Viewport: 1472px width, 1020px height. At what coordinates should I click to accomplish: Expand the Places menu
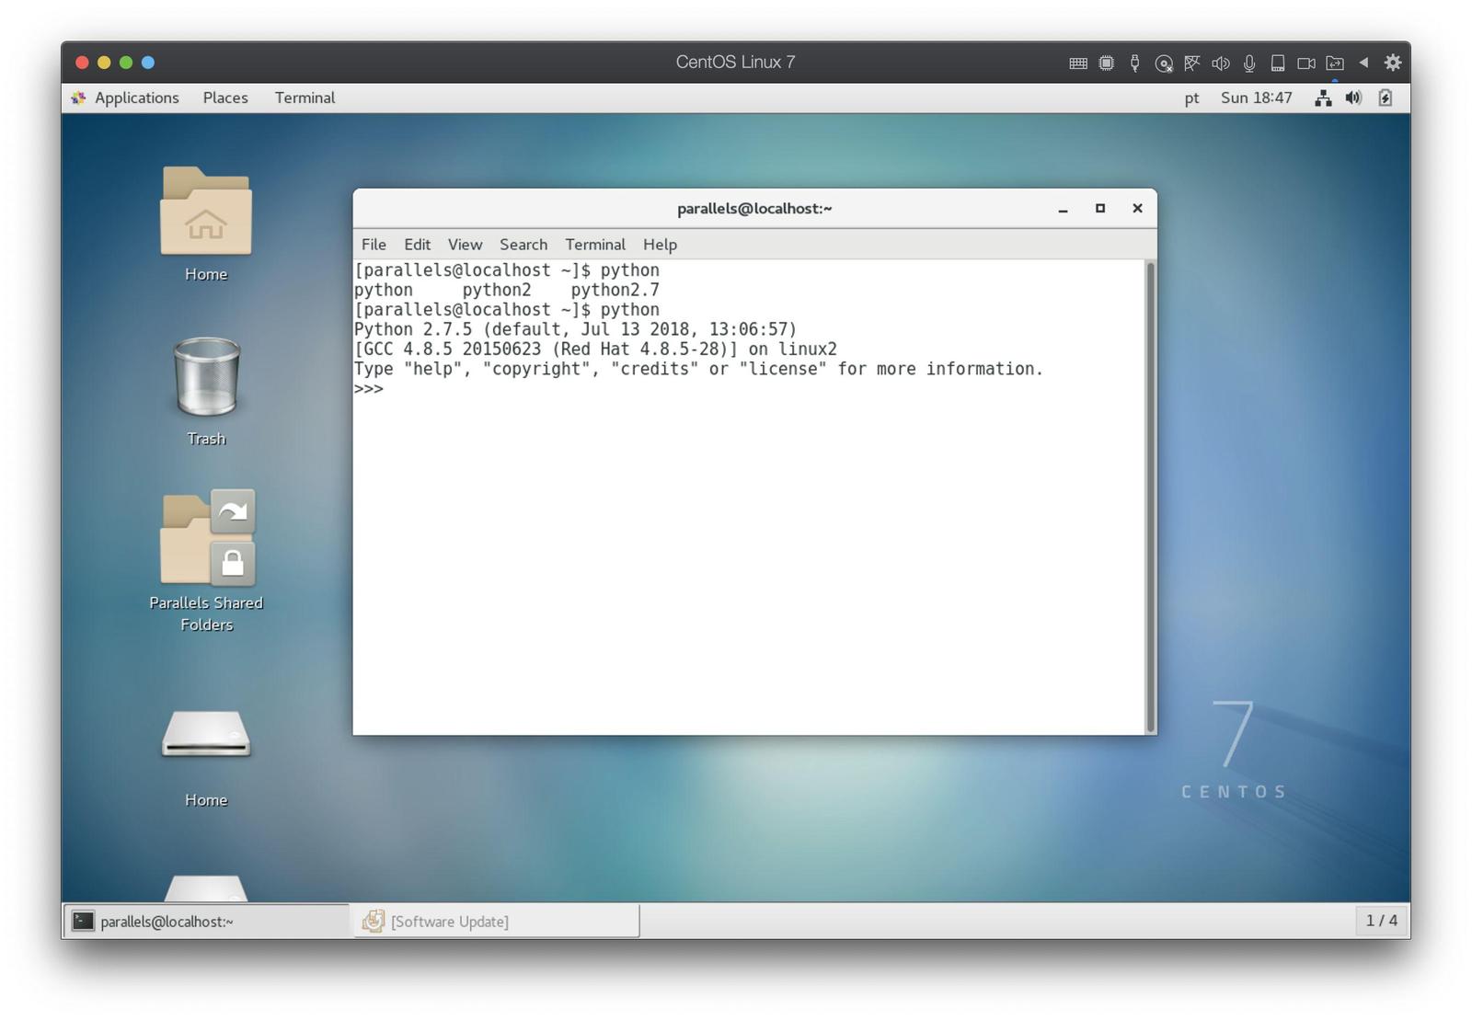225,97
